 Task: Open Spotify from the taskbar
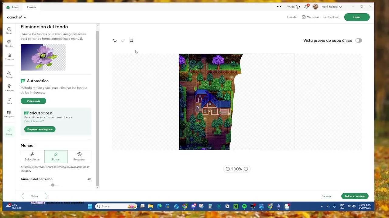(x=244, y=206)
